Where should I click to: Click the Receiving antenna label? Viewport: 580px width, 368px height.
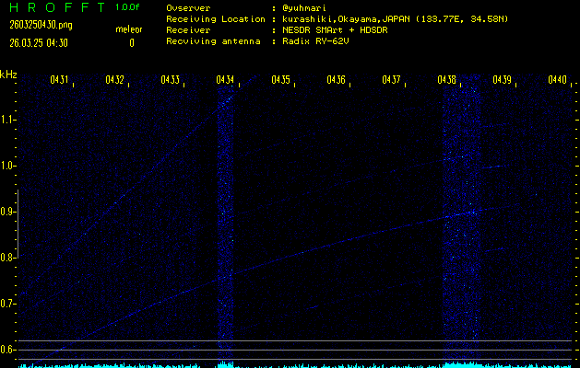[213, 41]
